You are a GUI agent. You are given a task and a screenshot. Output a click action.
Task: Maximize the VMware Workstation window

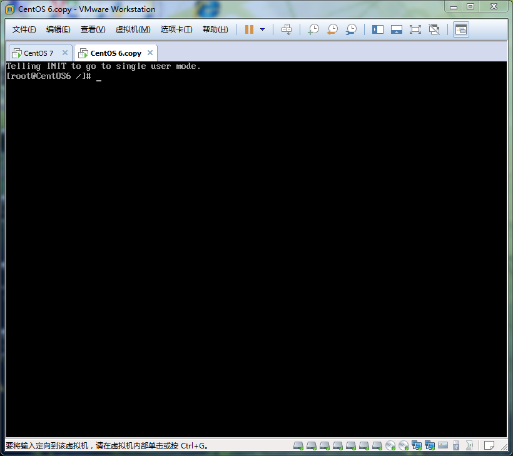(470, 7)
